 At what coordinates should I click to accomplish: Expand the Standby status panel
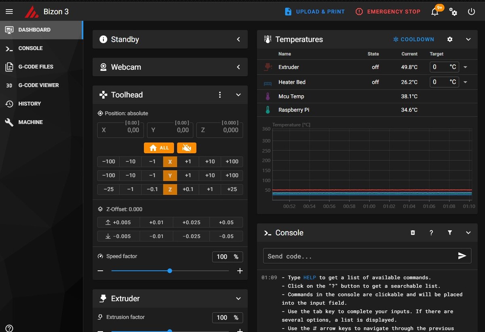[x=238, y=40]
